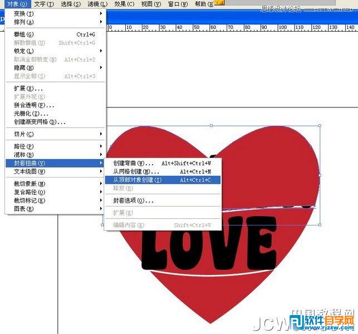Choose 封套选项(O)... in submenu

pyautogui.click(x=163, y=200)
